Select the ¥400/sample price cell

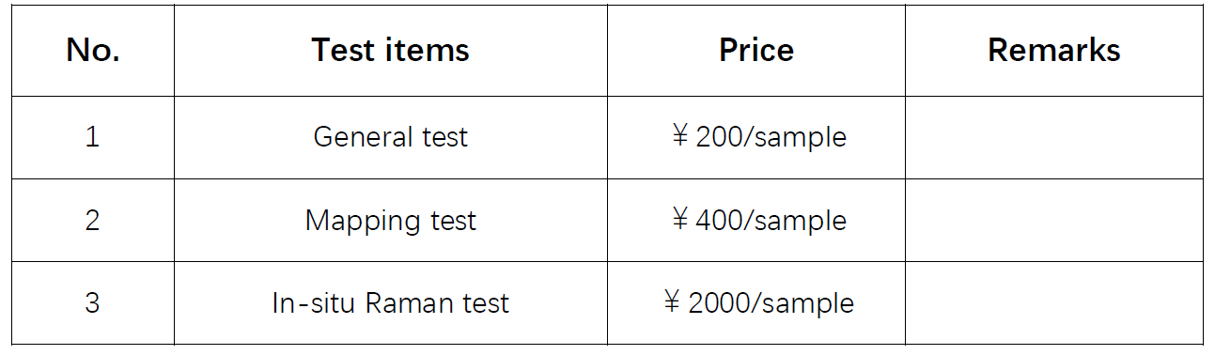[x=756, y=220]
